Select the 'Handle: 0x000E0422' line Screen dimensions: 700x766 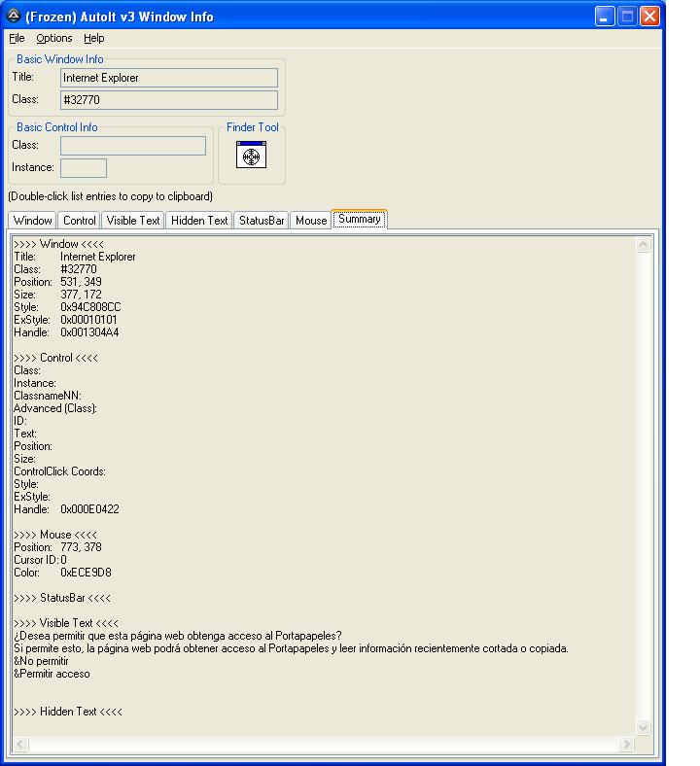(66, 509)
